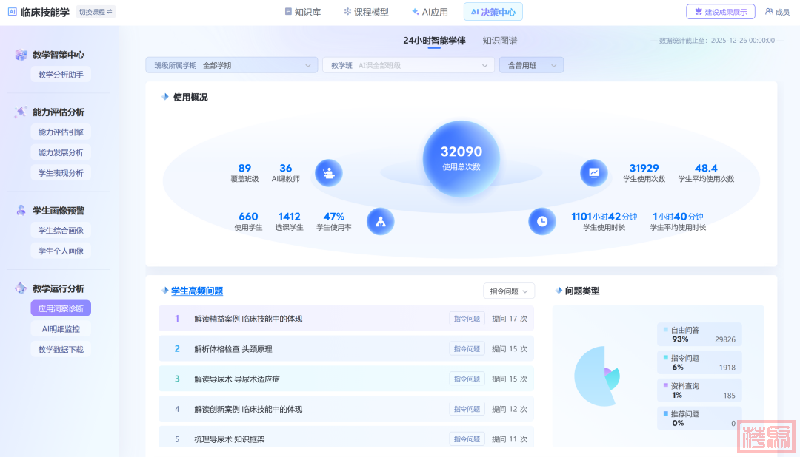Click the 教学运行分析 sidebar icon
Screen dimensions: 800x457
click(21, 288)
